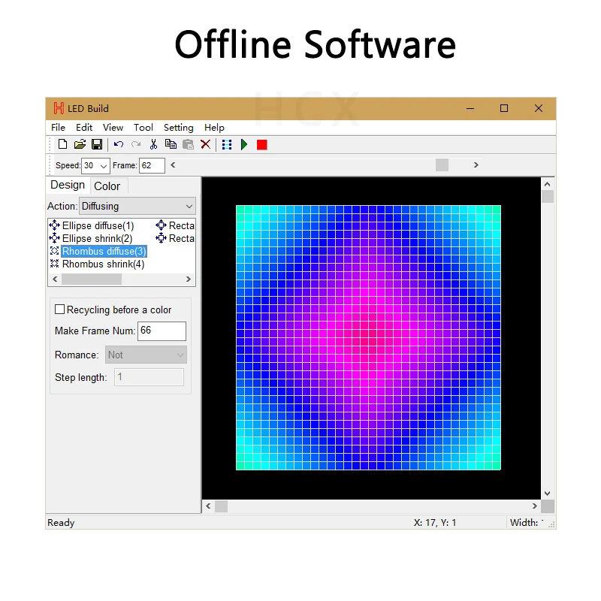The height and width of the screenshot is (601, 601).
Task: Select the first Recta effect in list
Action: pyautogui.click(x=182, y=226)
